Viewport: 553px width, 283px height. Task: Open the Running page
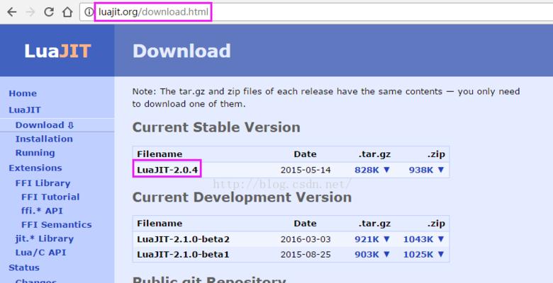[x=35, y=153]
